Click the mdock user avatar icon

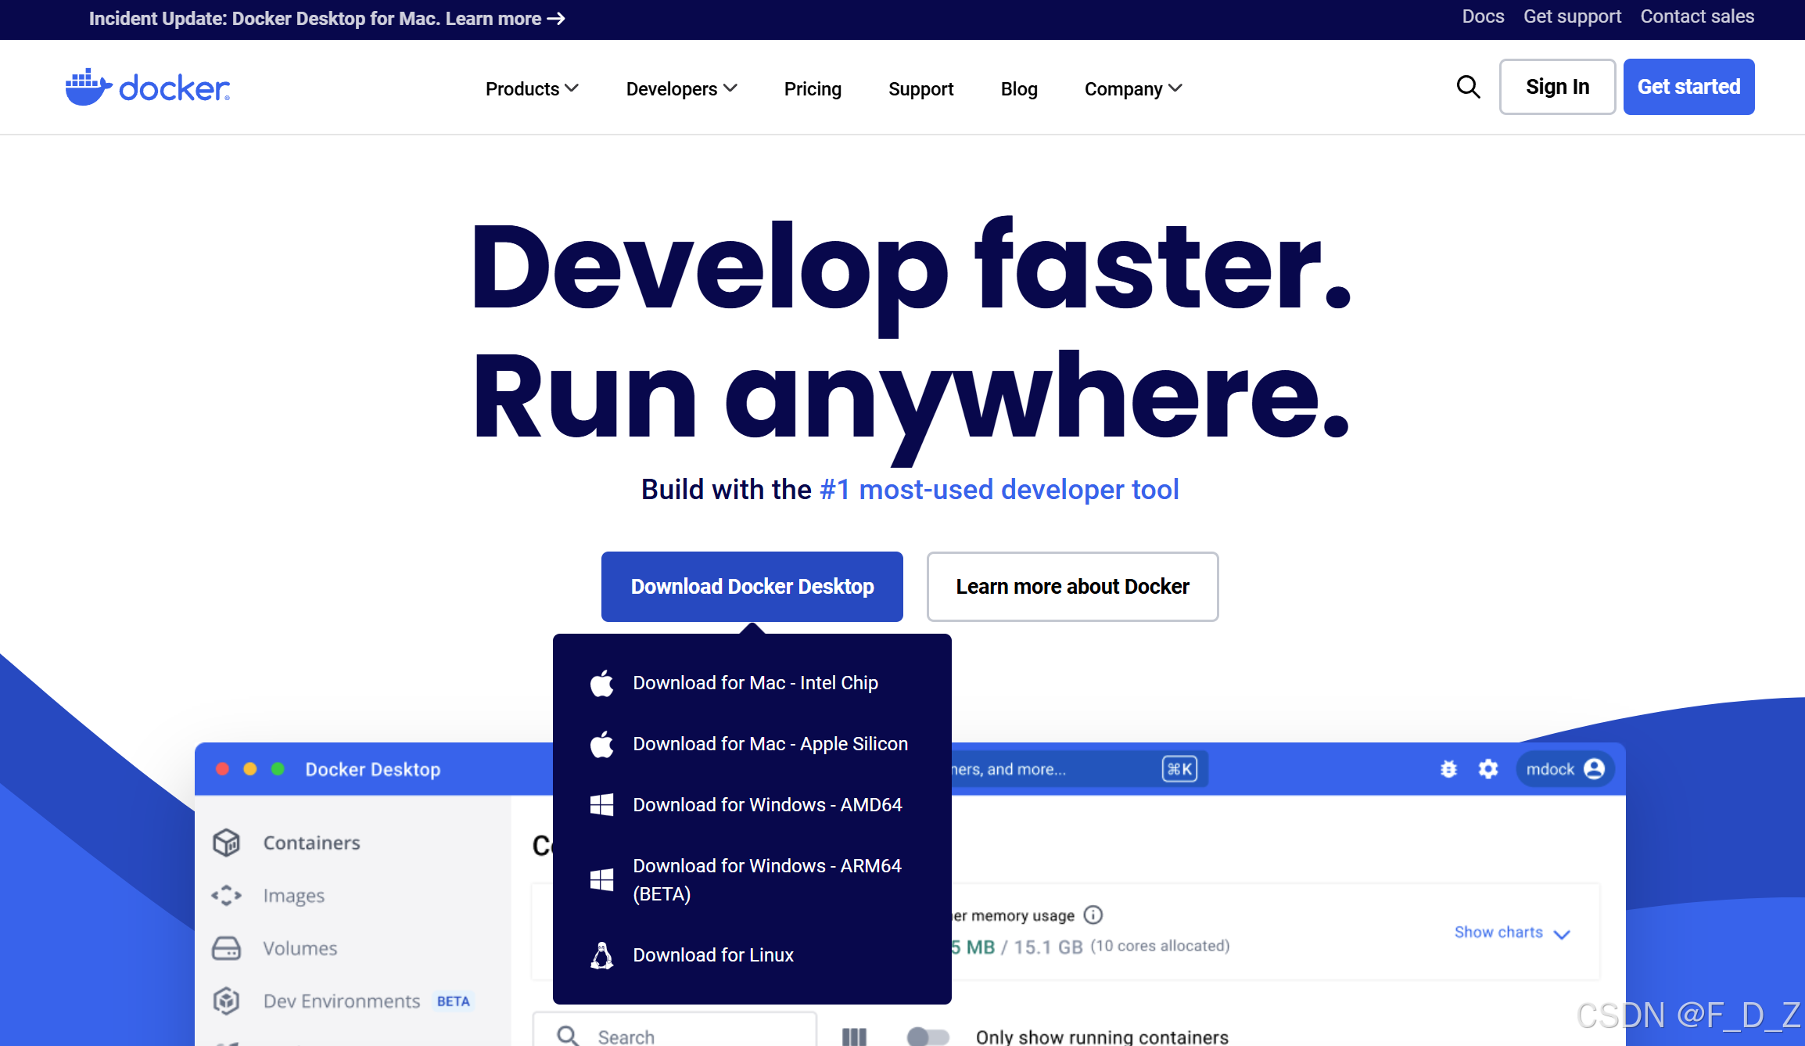[x=1595, y=769]
